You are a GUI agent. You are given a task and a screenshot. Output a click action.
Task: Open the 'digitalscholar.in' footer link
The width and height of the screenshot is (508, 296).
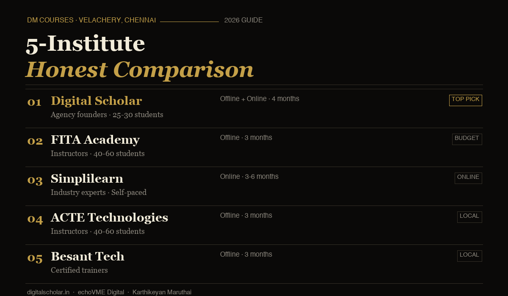pos(48,292)
